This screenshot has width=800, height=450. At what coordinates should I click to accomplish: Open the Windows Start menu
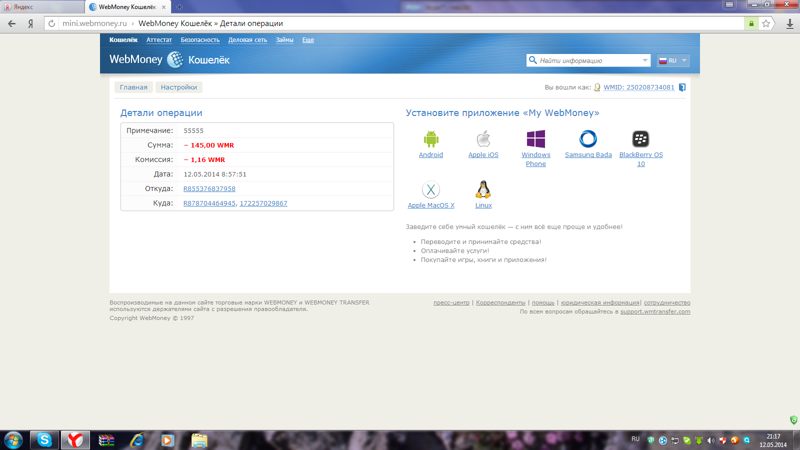pos(13,440)
